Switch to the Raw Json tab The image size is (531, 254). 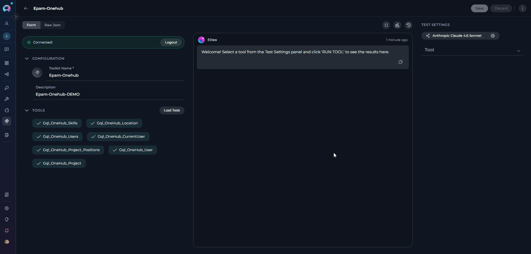52,25
